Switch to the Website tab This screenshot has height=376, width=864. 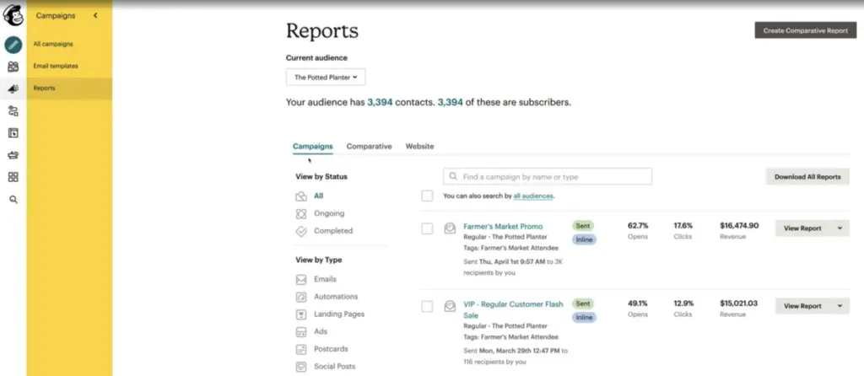(419, 147)
